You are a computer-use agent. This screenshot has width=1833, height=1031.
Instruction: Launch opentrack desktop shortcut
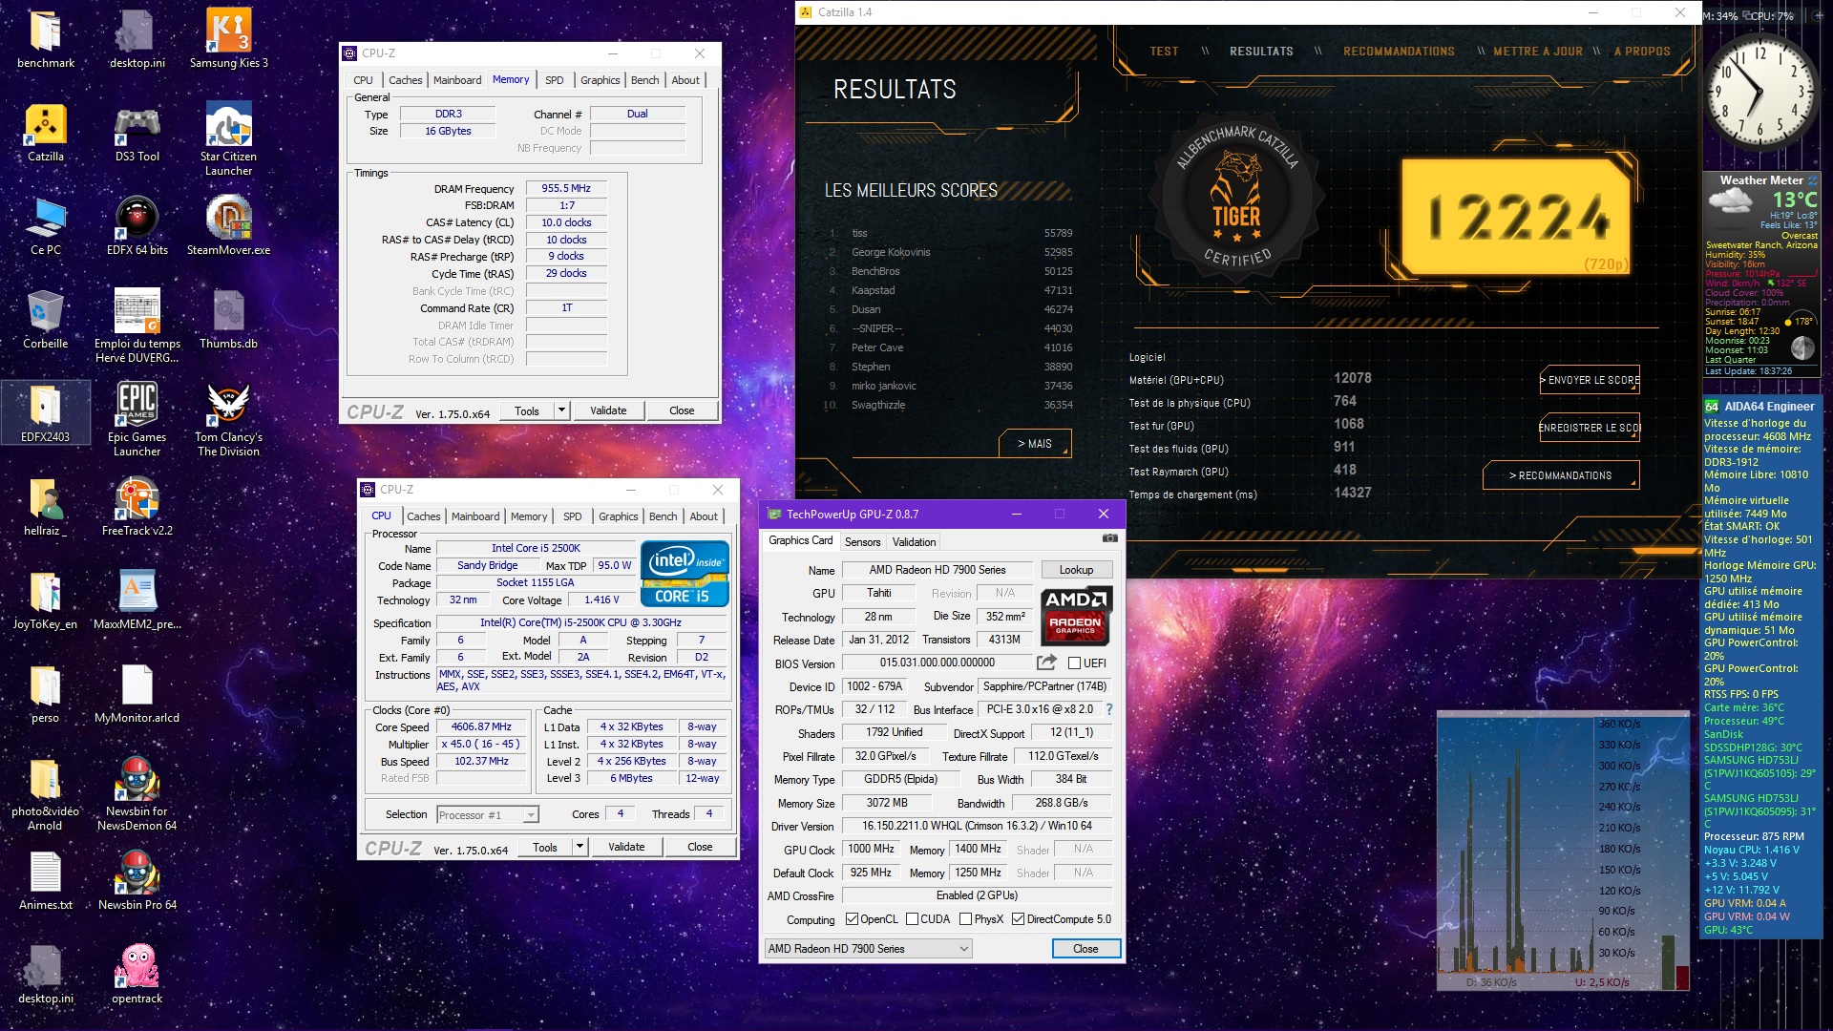tap(137, 976)
